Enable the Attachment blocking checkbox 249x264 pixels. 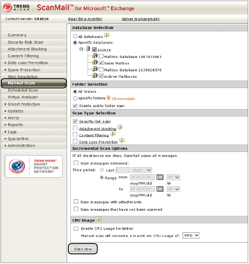click(75, 128)
